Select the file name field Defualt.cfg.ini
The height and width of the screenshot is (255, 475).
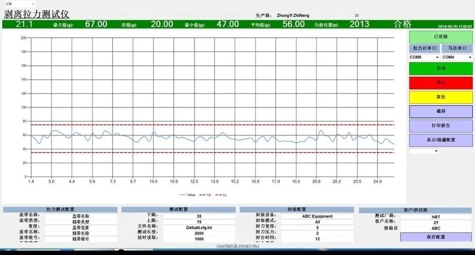(199, 228)
